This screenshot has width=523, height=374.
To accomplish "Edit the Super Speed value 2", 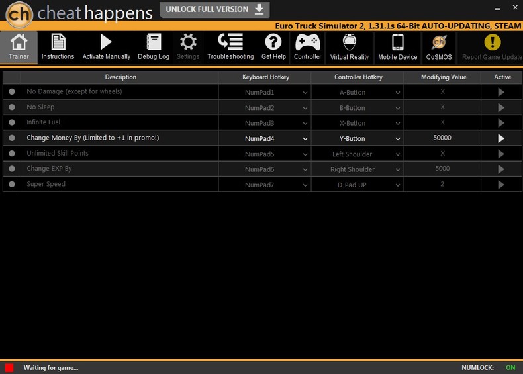I will tap(442, 184).
